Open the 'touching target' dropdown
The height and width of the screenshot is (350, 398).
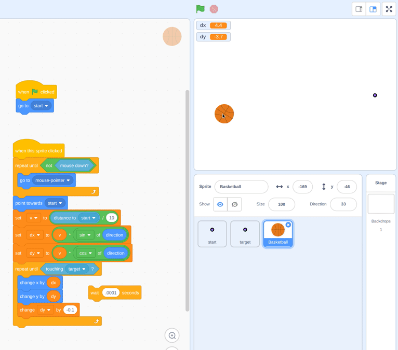77,269
